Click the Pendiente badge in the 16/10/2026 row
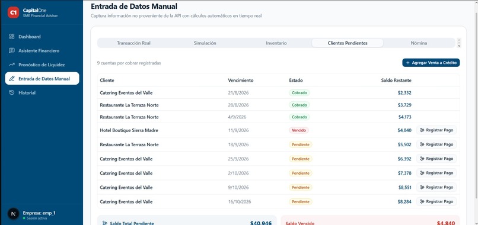The width and height of the screenshot is (478, 225). pos(301,201)
